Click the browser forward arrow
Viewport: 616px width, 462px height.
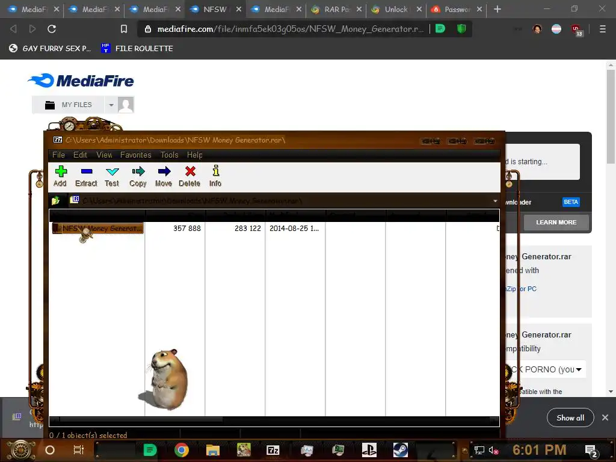tap(32, 29)
